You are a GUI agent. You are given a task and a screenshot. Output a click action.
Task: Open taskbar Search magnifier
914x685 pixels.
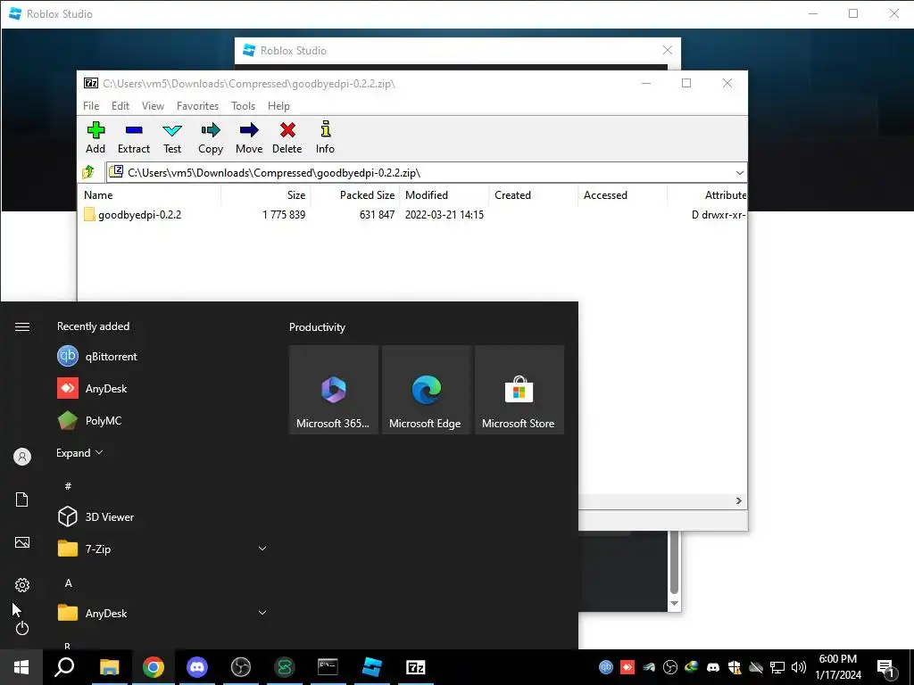(64, 667)
